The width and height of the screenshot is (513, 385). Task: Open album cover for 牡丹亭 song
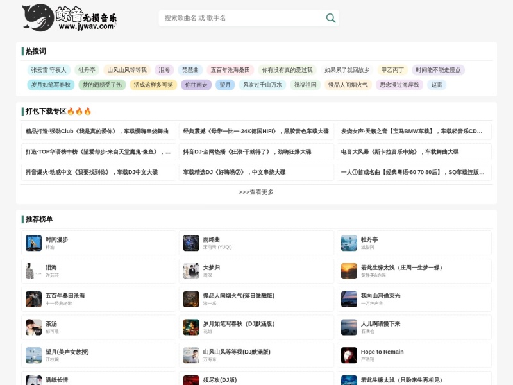(x=349, y=243)
